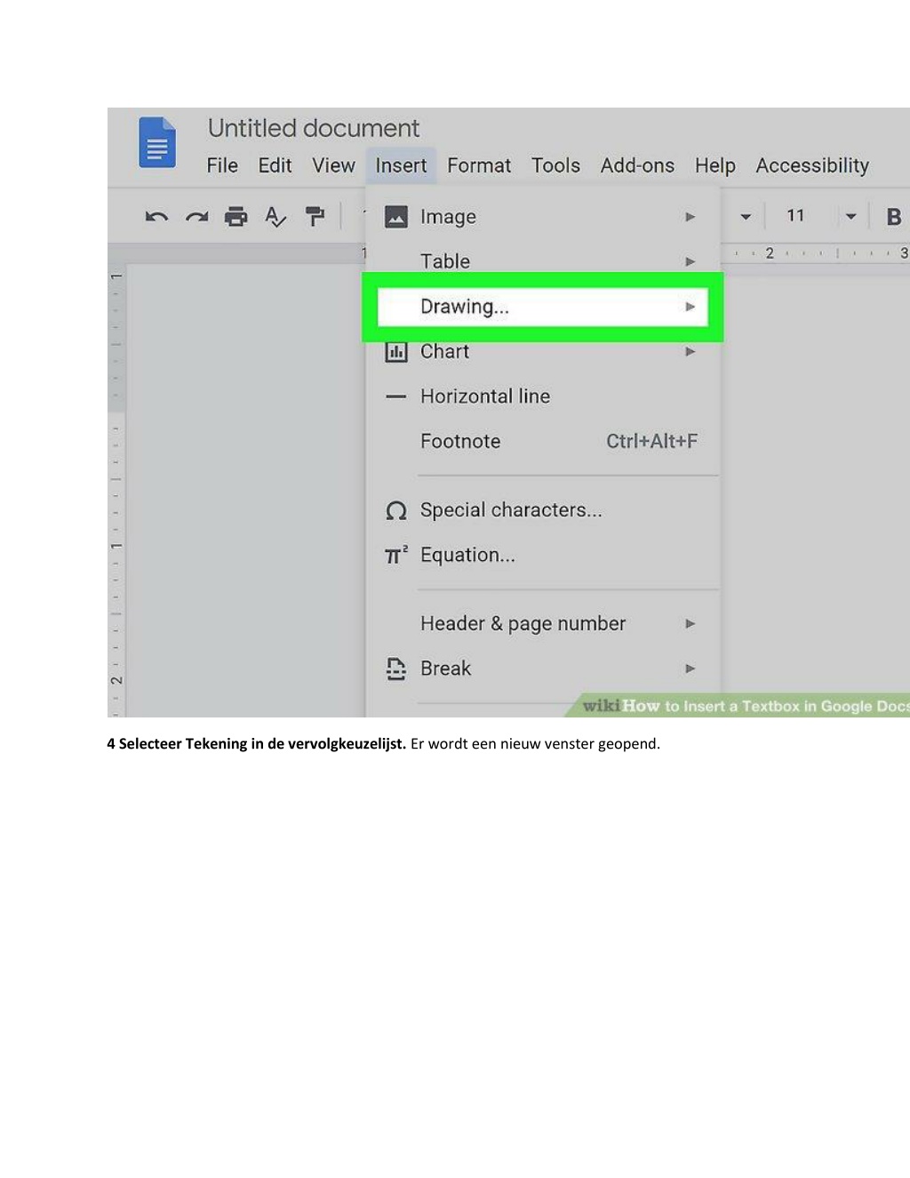Select Header & page number entry
The image size is (910, 1178).
(542, 623)
